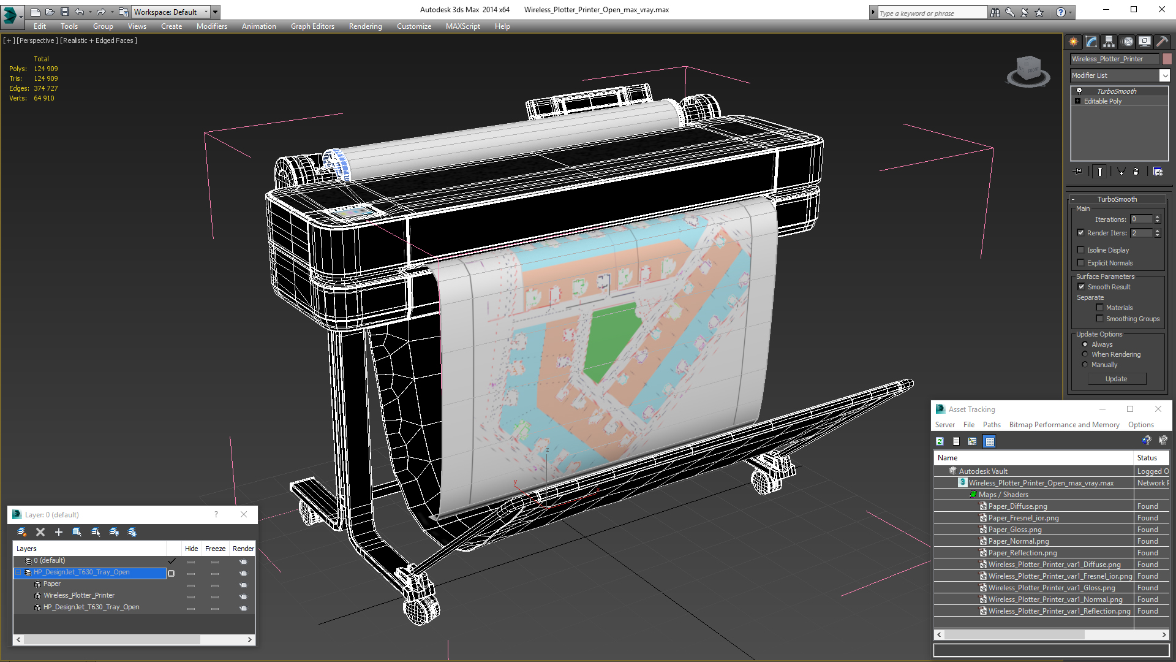Open the Utilities hammer panel tab
The width and height of the screenshot is (1176, 662).
click(x=1162, y=42)
